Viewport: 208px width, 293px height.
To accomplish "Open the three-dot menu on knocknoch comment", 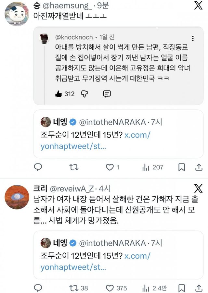I will click(193, 38).
